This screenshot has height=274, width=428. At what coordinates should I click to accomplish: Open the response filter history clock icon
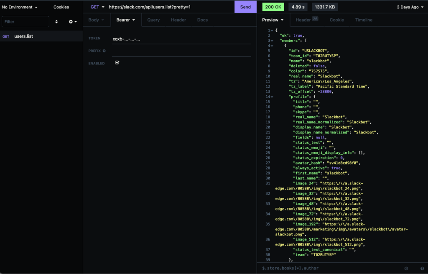click(x=406, y=269)
